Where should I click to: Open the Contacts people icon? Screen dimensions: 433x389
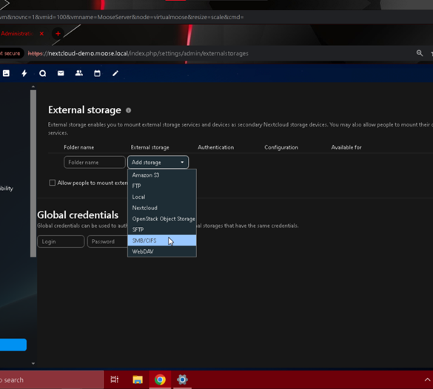[79, 73]
